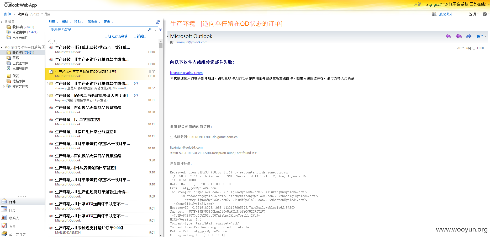Expand the 收藏夹 favorites section
Image resolution: width=490 pixels, height=237 pixels.
[x=2, y=21]
